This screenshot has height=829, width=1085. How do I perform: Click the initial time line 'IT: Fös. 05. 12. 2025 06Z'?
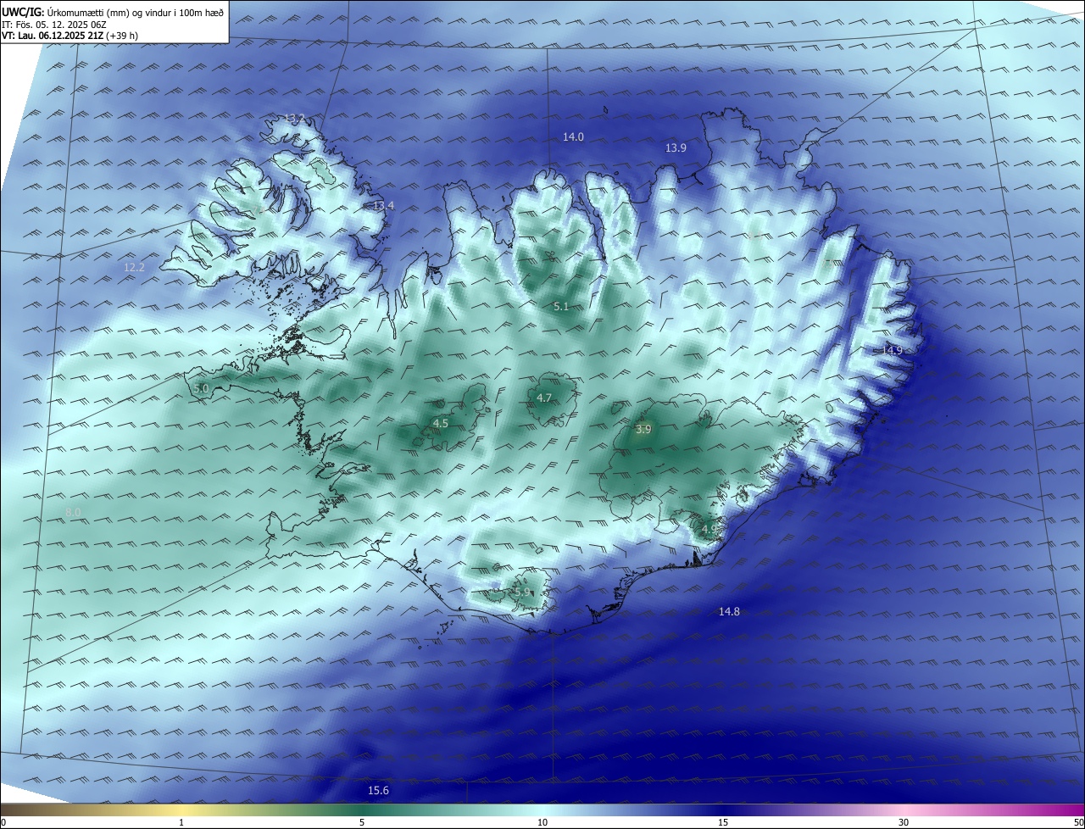[53, 24]
